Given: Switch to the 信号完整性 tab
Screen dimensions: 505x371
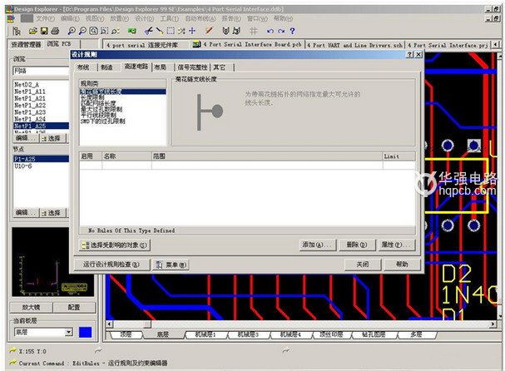Looking at the screenshot, I should [x=191, y=67].
